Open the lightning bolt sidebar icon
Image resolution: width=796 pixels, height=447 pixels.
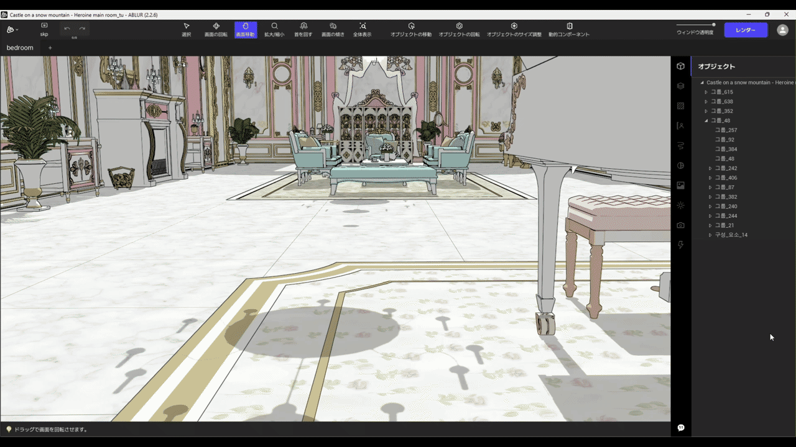coord(681,245)
